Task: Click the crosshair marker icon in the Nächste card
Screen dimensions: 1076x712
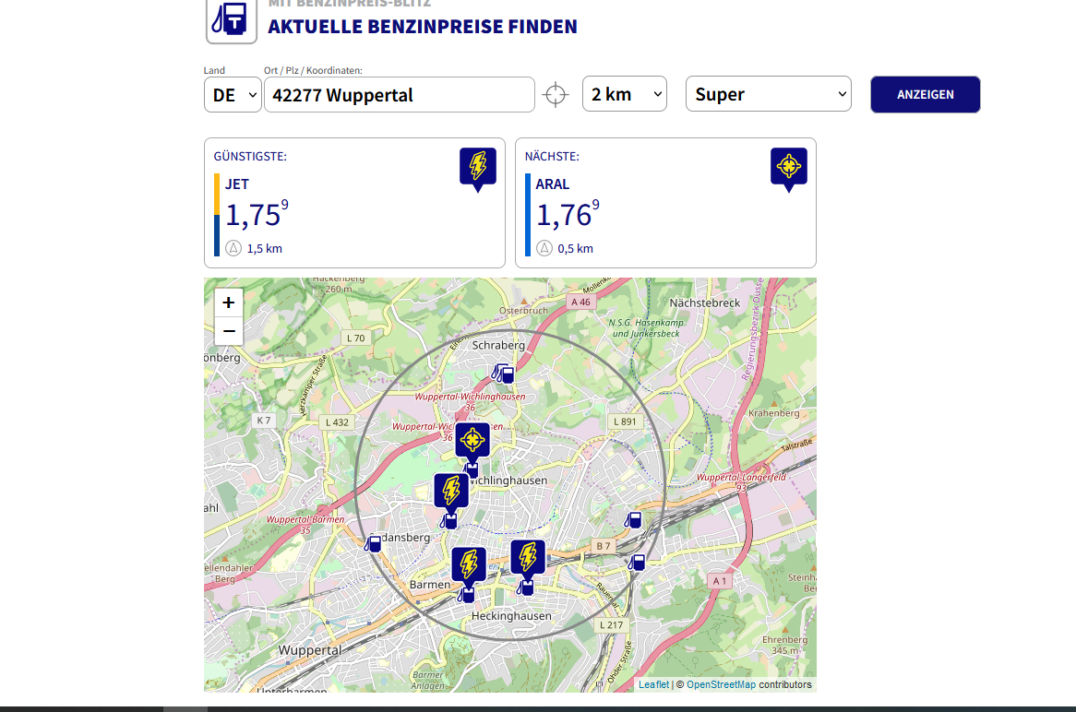Action: (x=788, y=169)
